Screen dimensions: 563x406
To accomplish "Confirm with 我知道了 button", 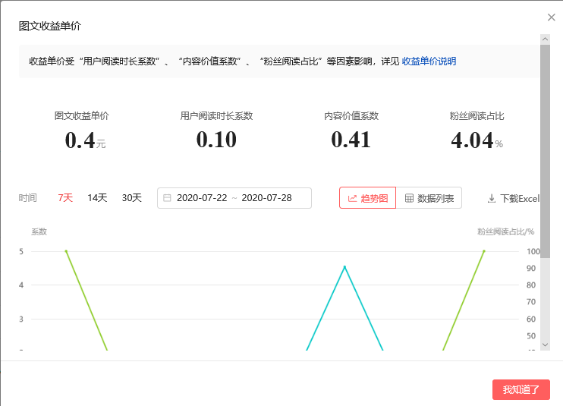I will pyautogui.click(x=521, y=389).
